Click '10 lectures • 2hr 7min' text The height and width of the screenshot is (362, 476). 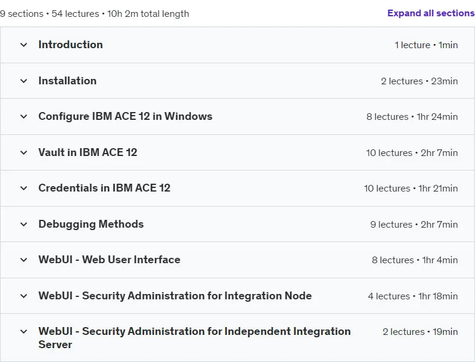point(412,152)
